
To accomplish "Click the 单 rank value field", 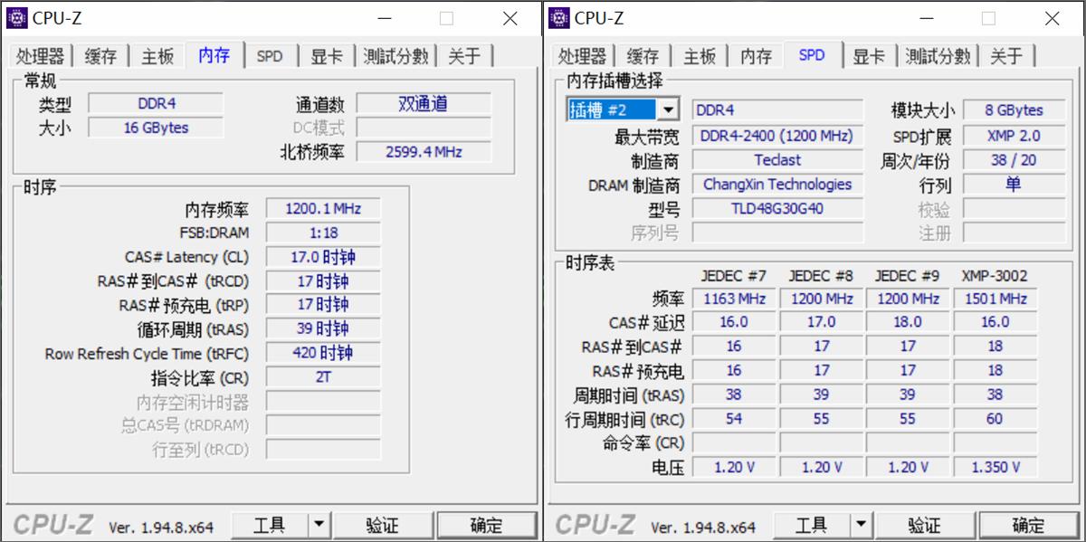I will pyautogui.click(x=1015, y=185).
